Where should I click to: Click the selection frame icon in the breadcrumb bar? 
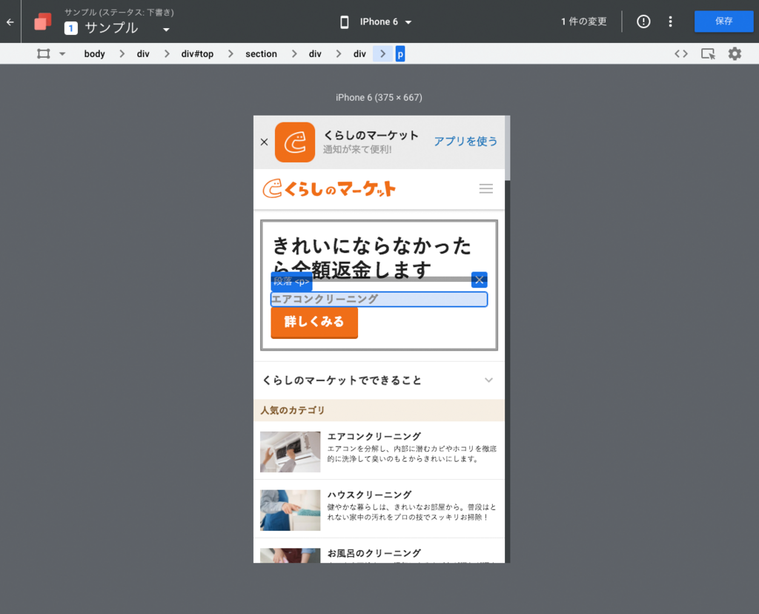point(43,53)
